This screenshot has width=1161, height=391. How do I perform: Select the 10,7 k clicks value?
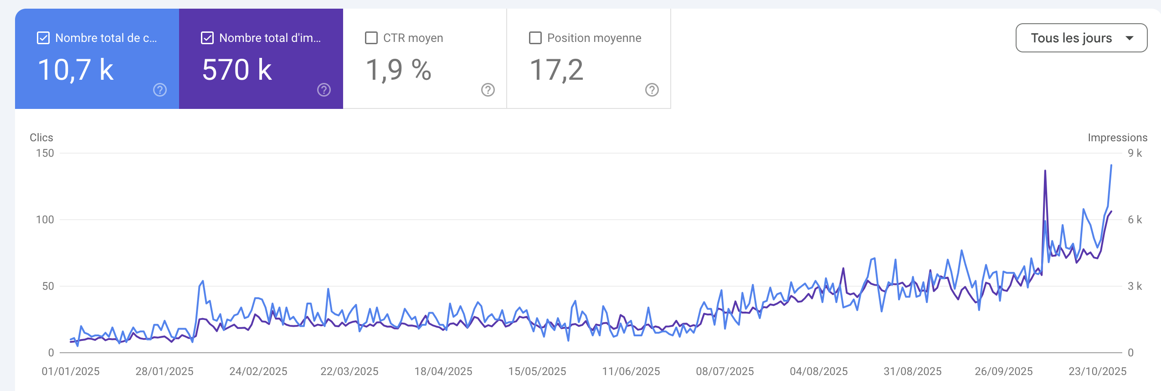point(76,70)
